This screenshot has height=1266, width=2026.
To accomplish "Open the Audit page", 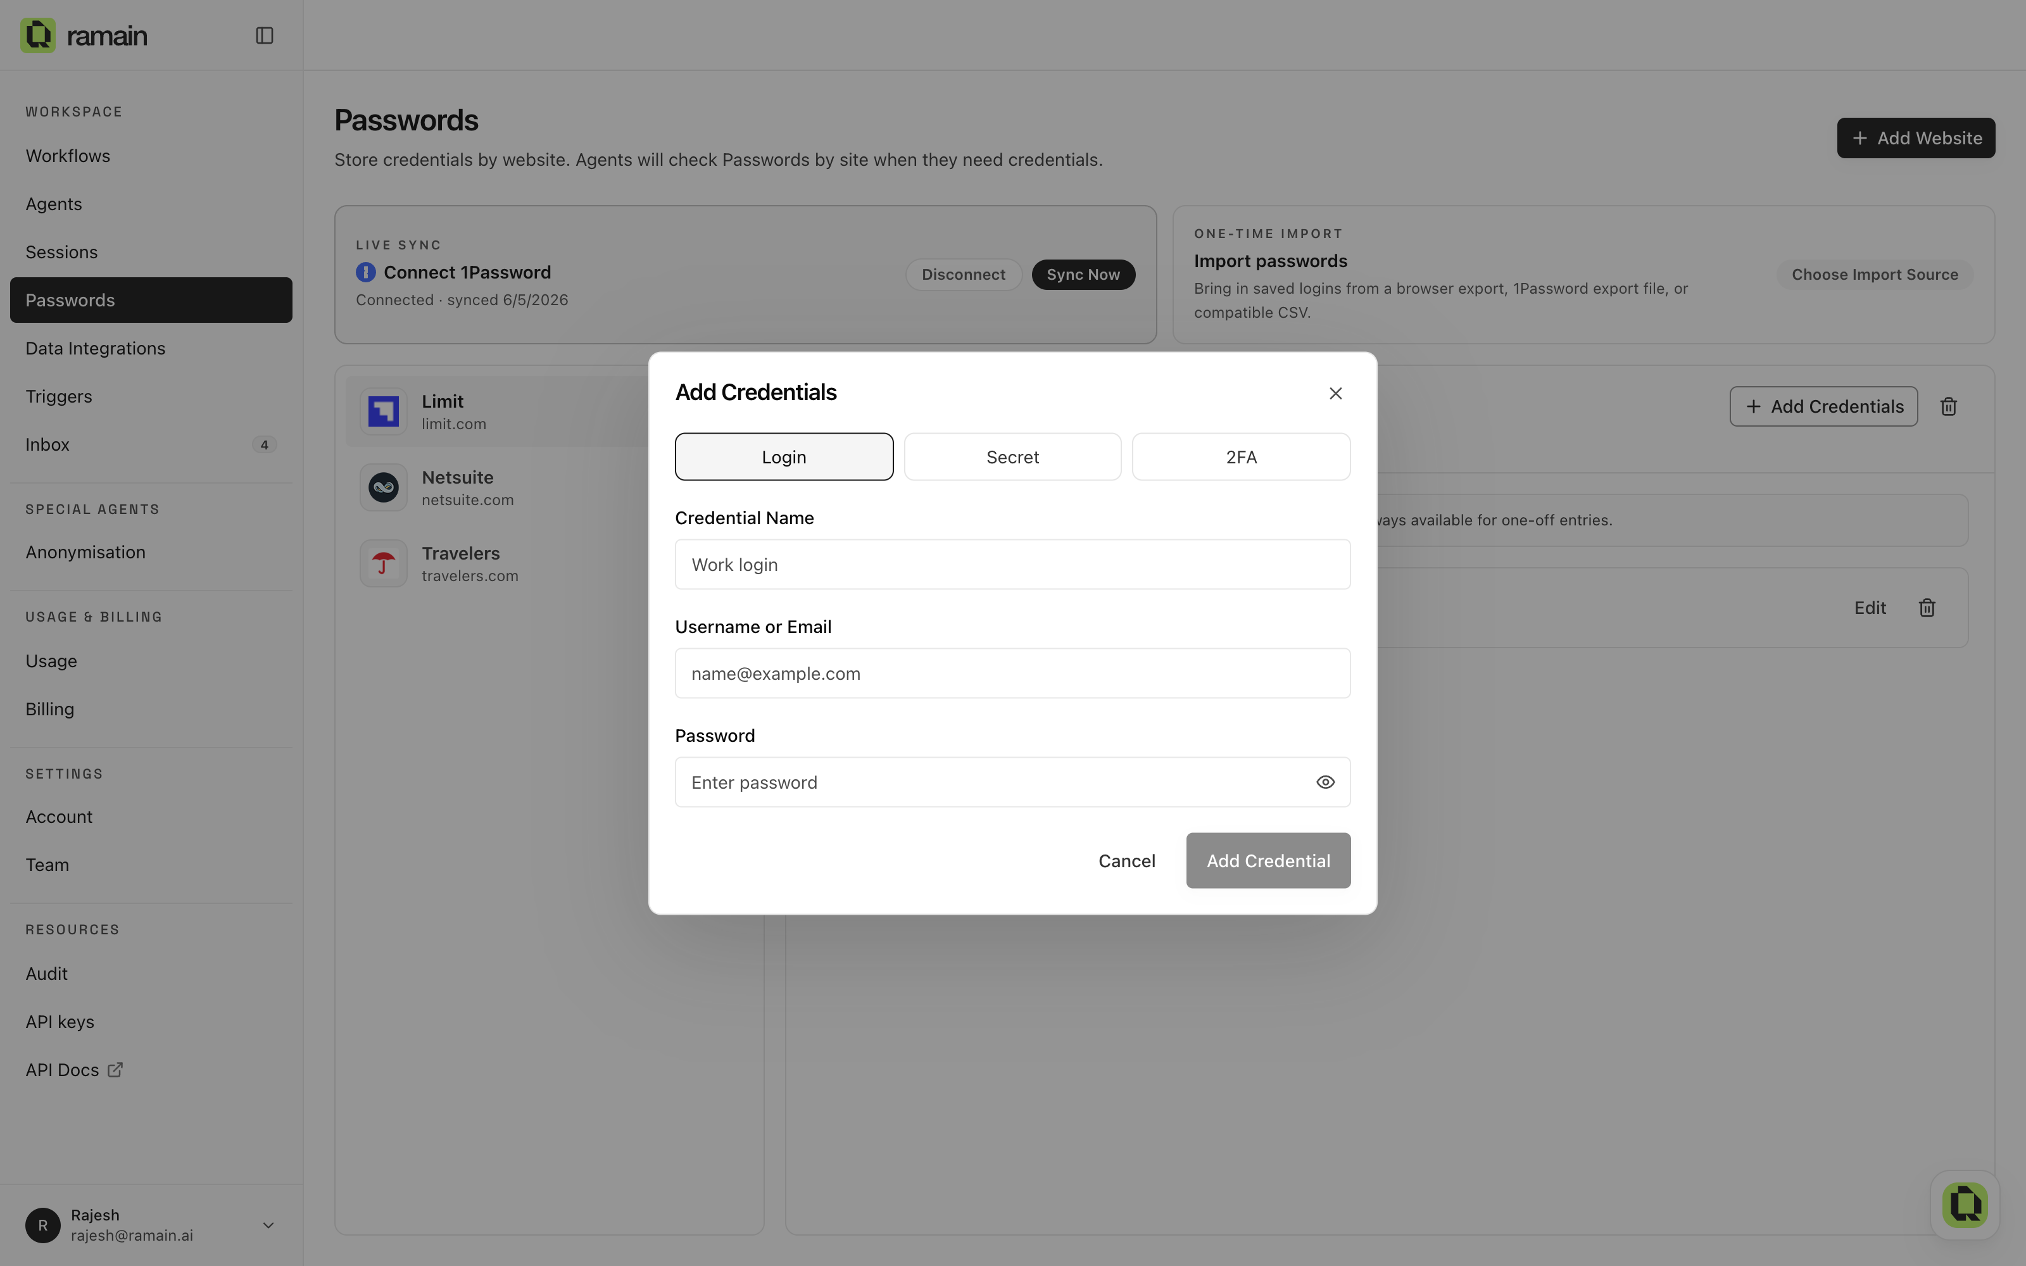I will [151, 974].
